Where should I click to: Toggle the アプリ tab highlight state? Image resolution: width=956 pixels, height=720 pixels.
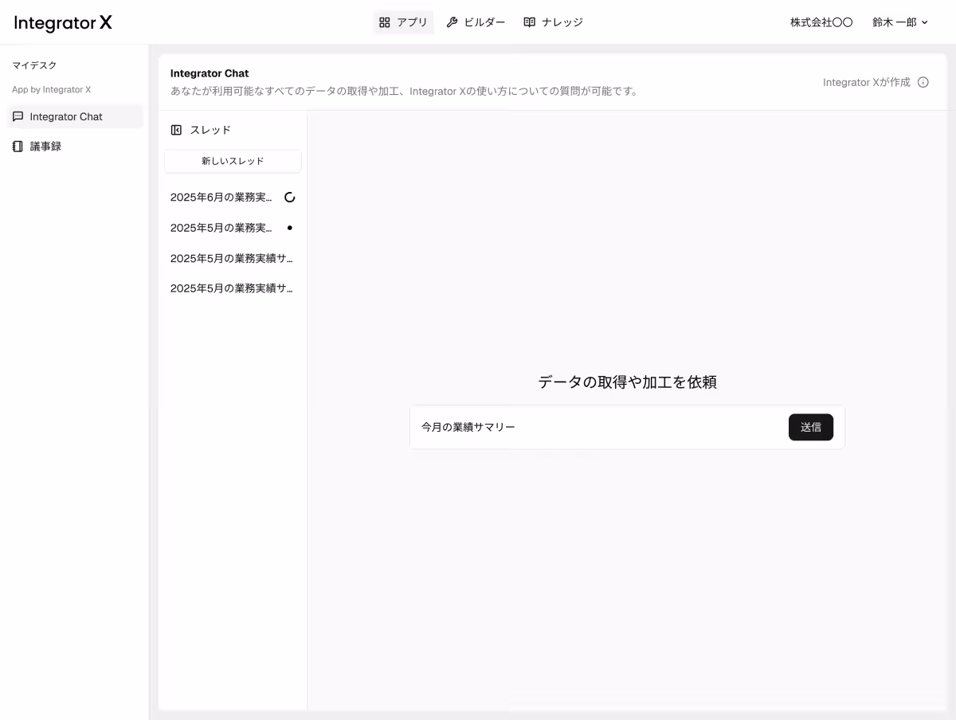point(403,22)
